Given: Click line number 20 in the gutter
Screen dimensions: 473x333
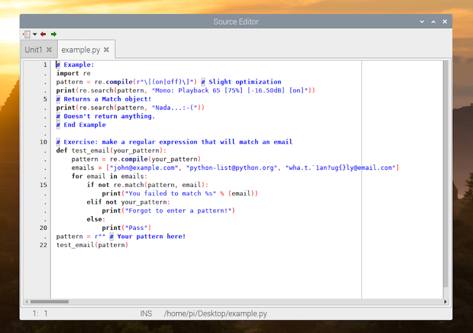Looking at the screenshot, I should (42, 228).
